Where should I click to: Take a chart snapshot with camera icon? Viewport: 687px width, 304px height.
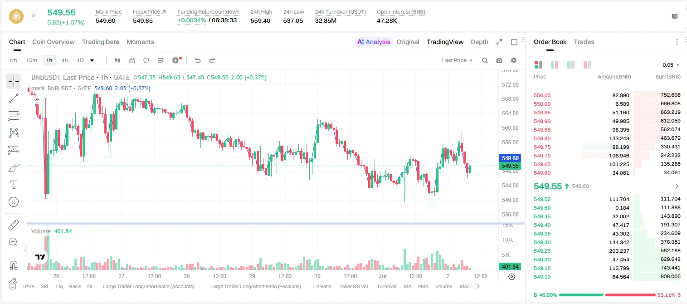tap(499, 60)
